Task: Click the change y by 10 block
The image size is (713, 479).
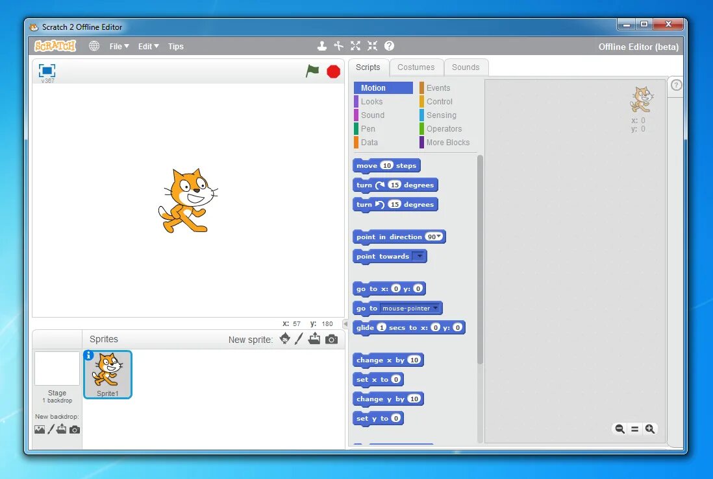Action: pos(388,399)
